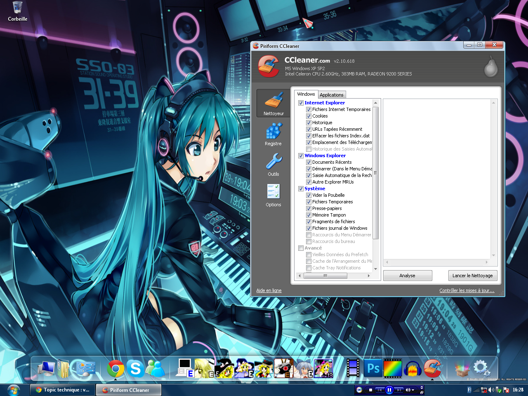The width and height of the screenshot is (528, 396).
Task: Click the options list scroll-left arrow
Action: coord(300,276)
